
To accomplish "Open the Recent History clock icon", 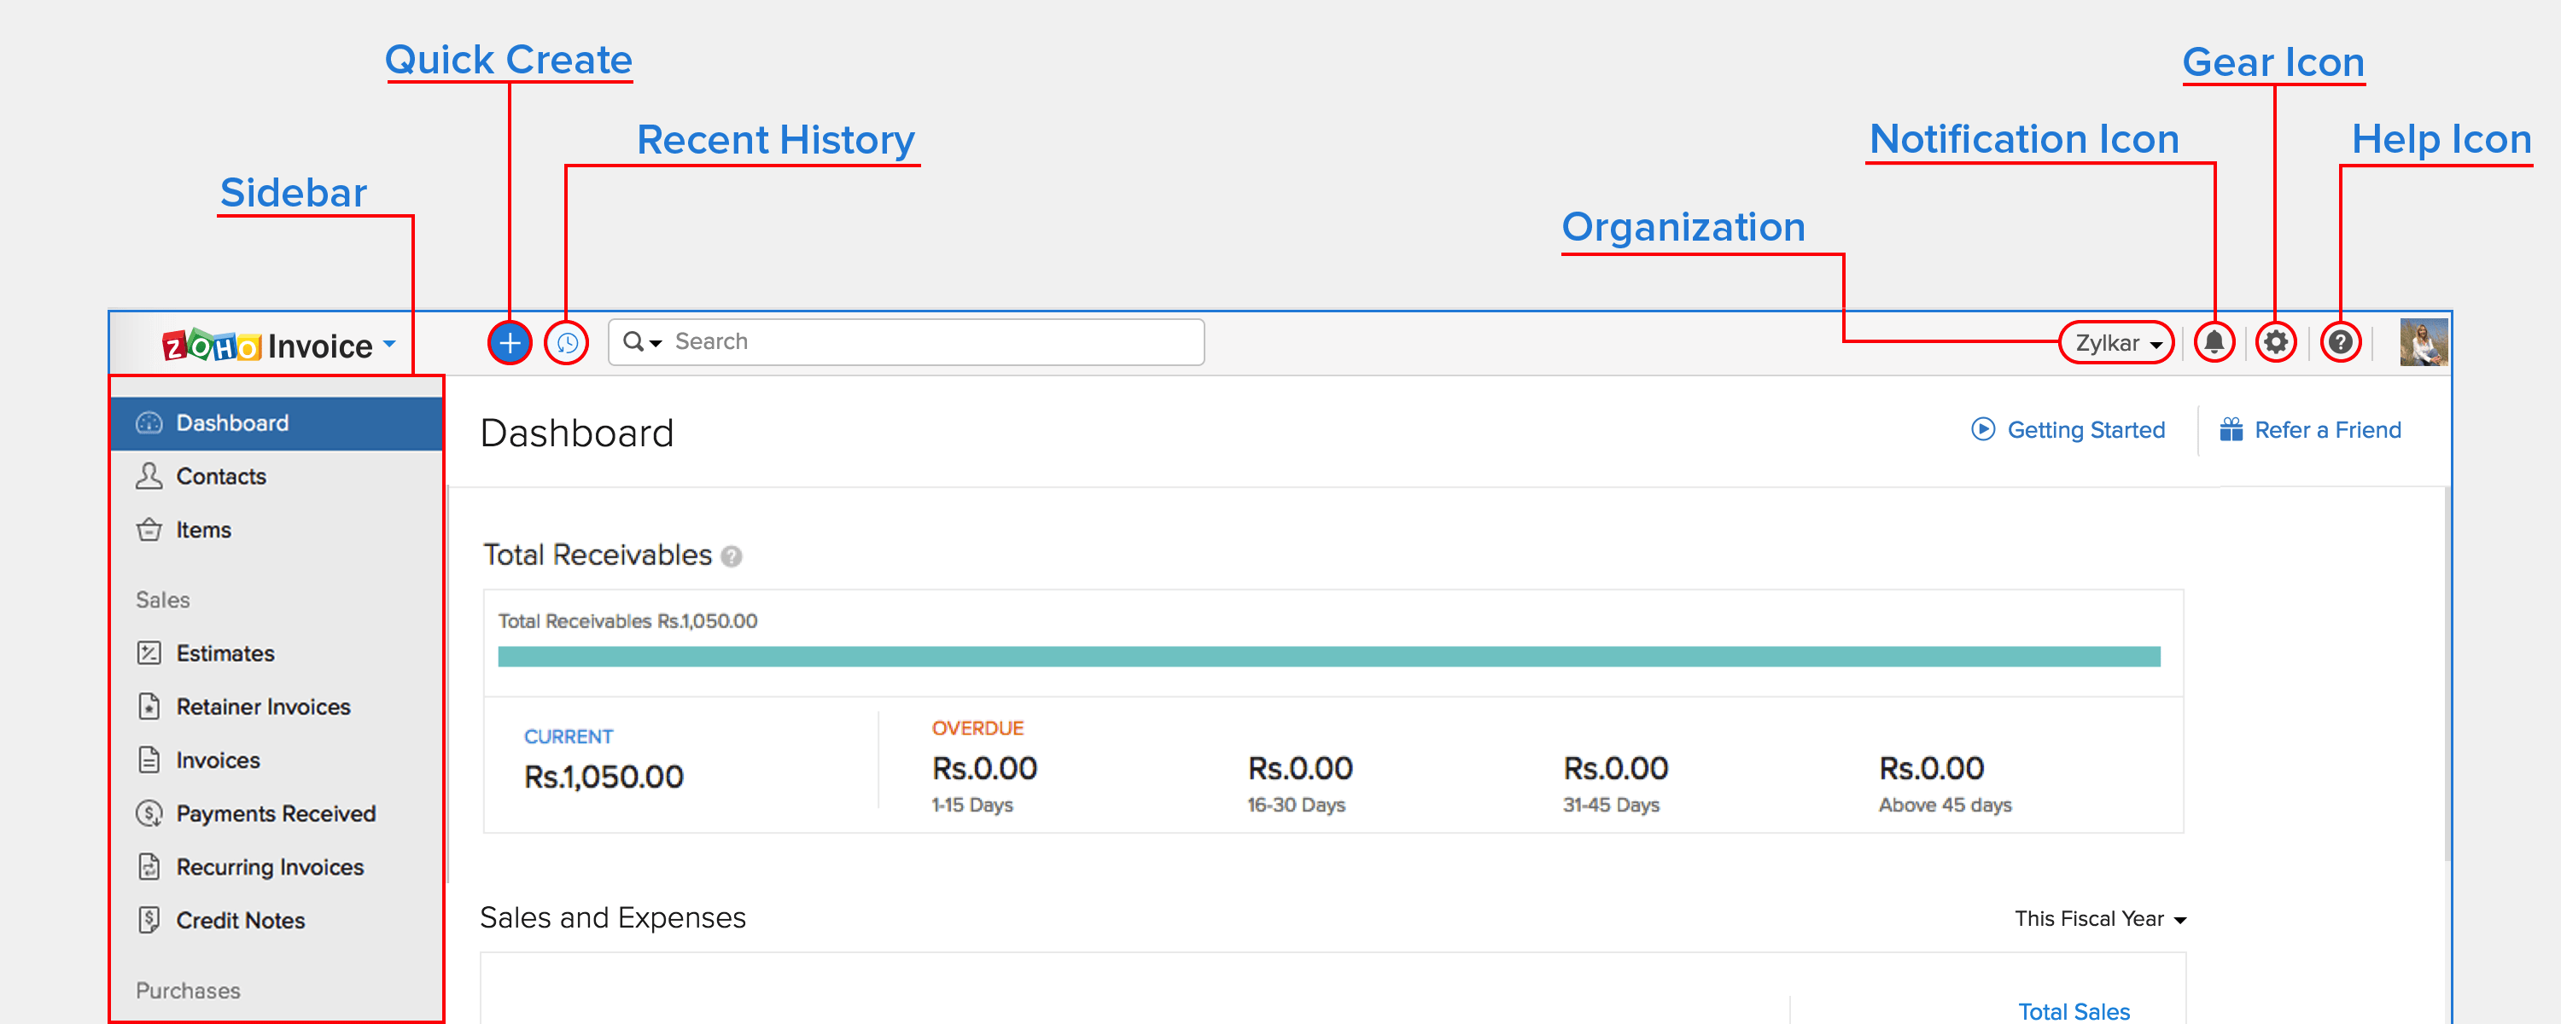I will tap(568, 343).
